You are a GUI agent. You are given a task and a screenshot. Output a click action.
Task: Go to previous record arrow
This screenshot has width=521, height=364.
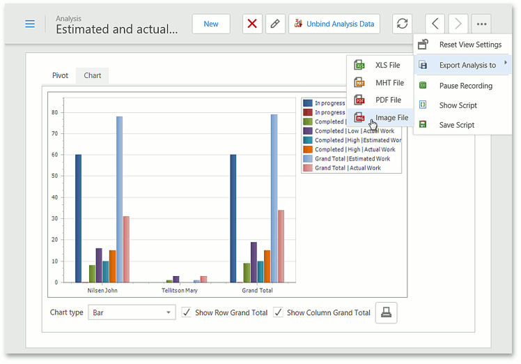coord(435,24)
